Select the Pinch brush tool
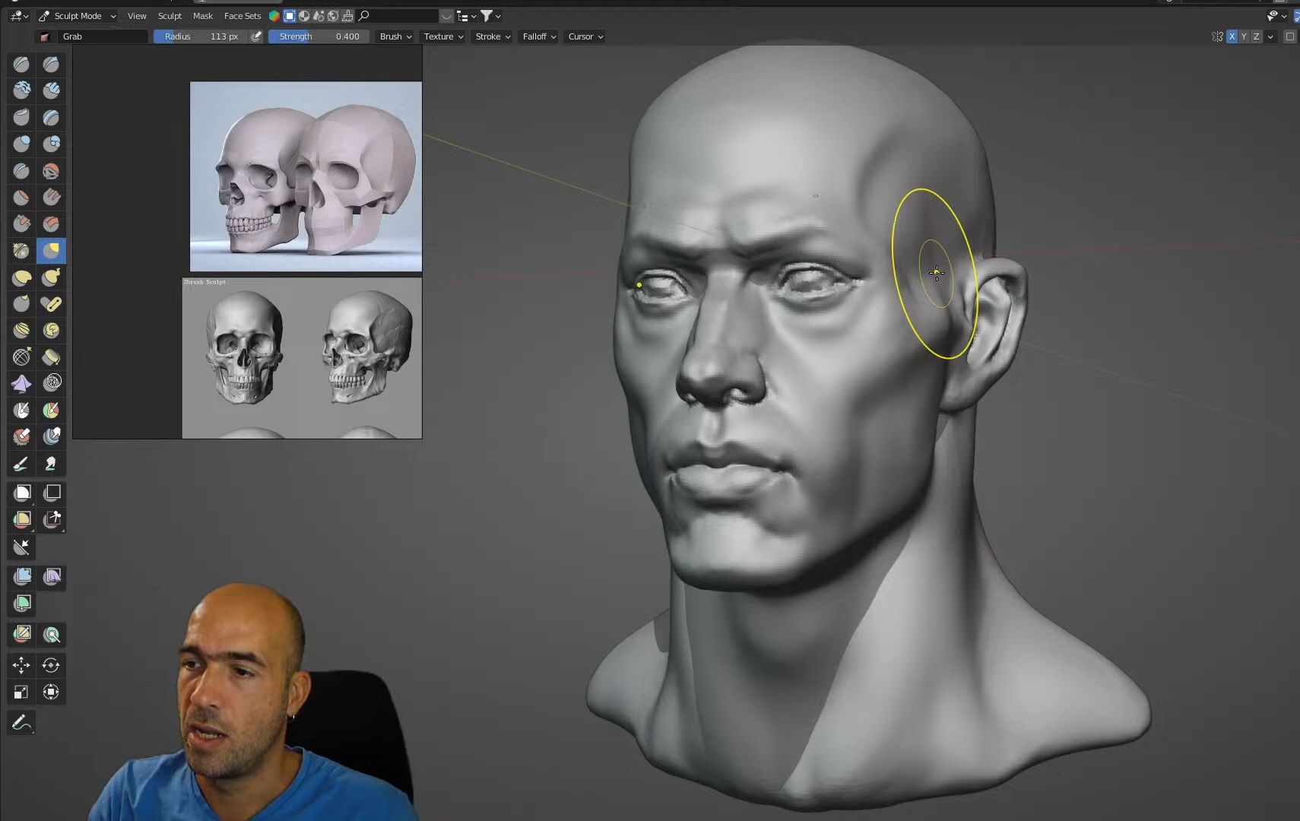 pos(21,251)
